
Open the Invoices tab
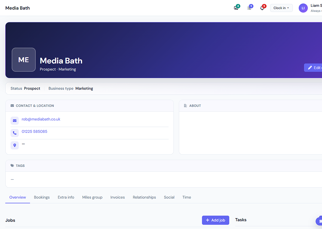(x=117, y=197)
